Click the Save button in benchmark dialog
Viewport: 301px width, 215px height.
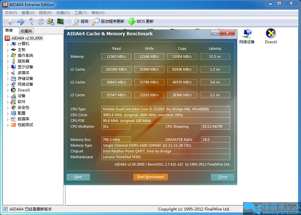[x=78, y=177]
